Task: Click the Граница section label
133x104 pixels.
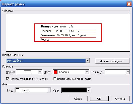Action: coord(8,66)
